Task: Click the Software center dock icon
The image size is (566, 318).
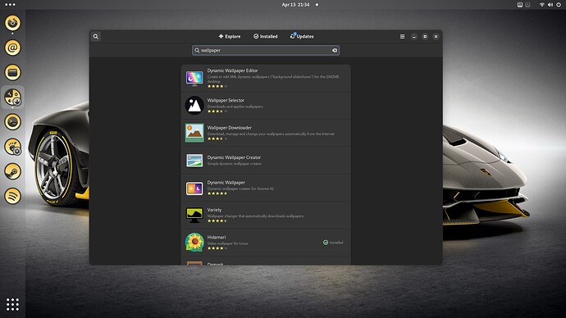Action: pyautogui.click(x=12, y=98)
